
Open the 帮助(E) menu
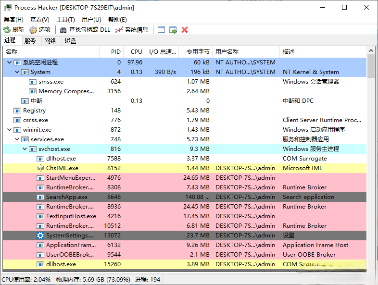[x=117, y=20]
